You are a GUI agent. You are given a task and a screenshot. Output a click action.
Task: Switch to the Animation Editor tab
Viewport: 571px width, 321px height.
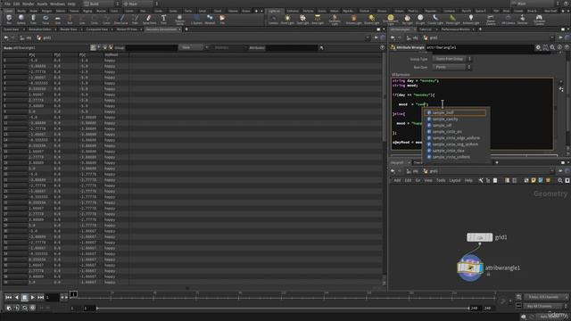pos(40,29)
